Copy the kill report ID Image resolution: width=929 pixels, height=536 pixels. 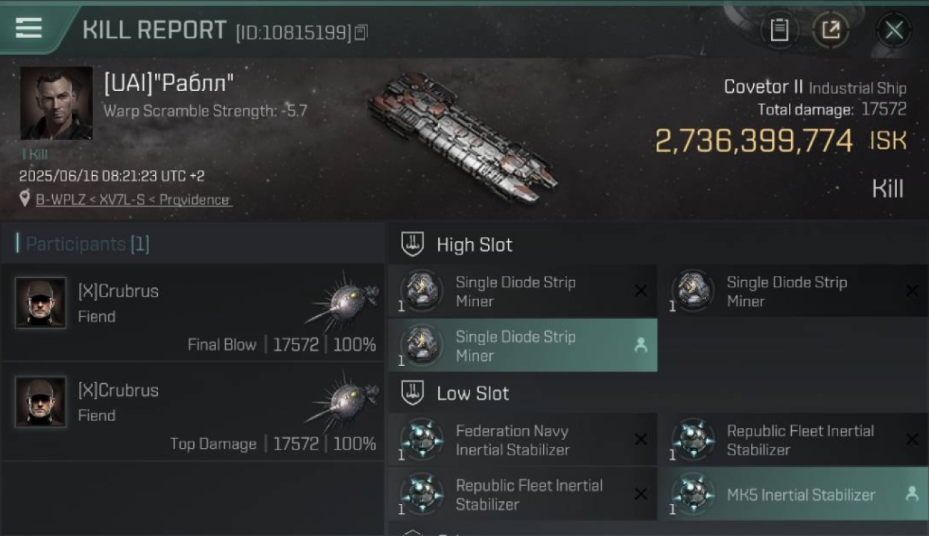[361, 32]
